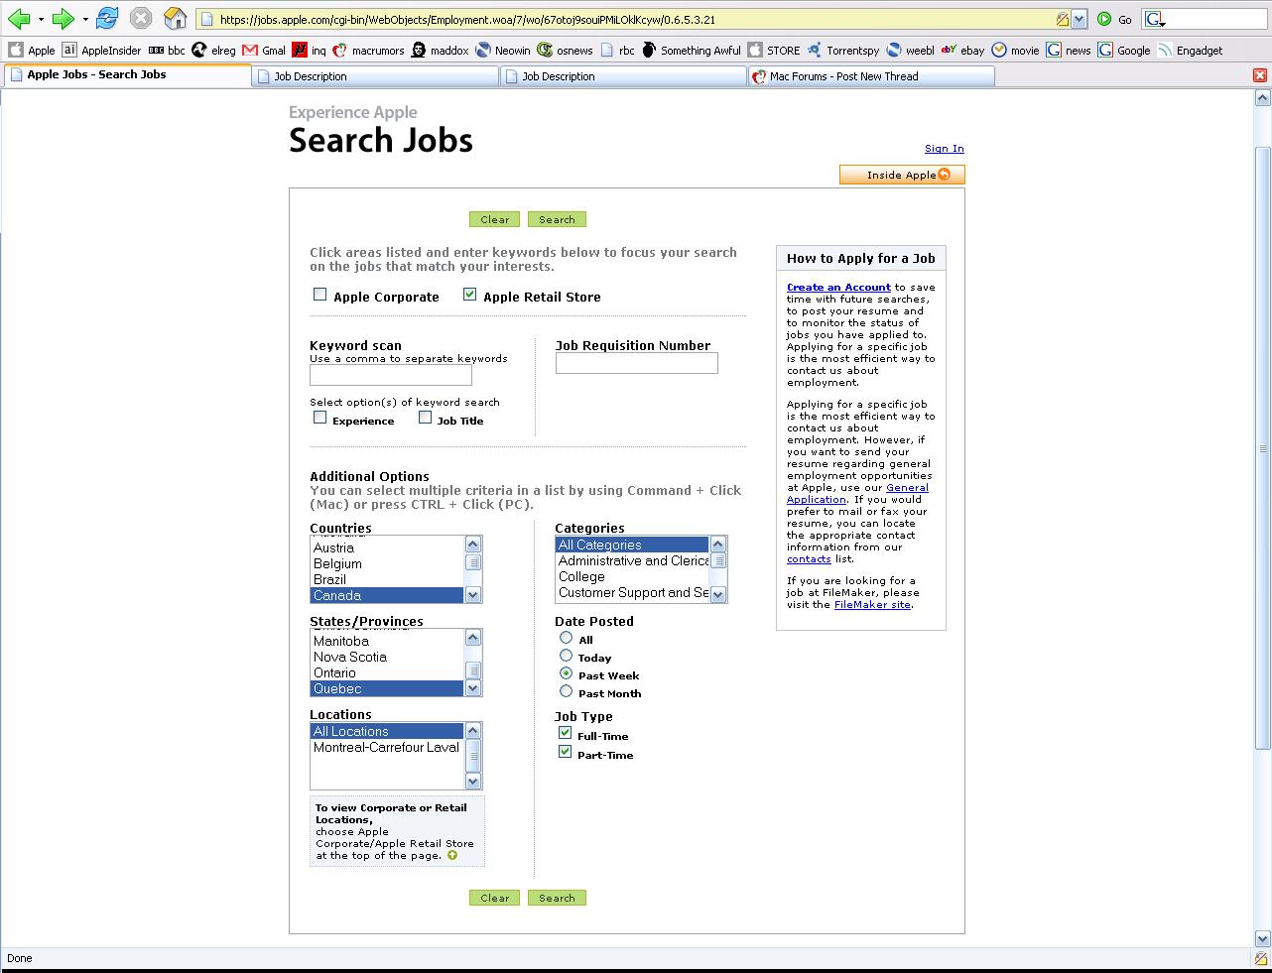Open the Torrentspy bookmark
The image size is (1272, 973).
pyautogui.click(x=843, y=50)
